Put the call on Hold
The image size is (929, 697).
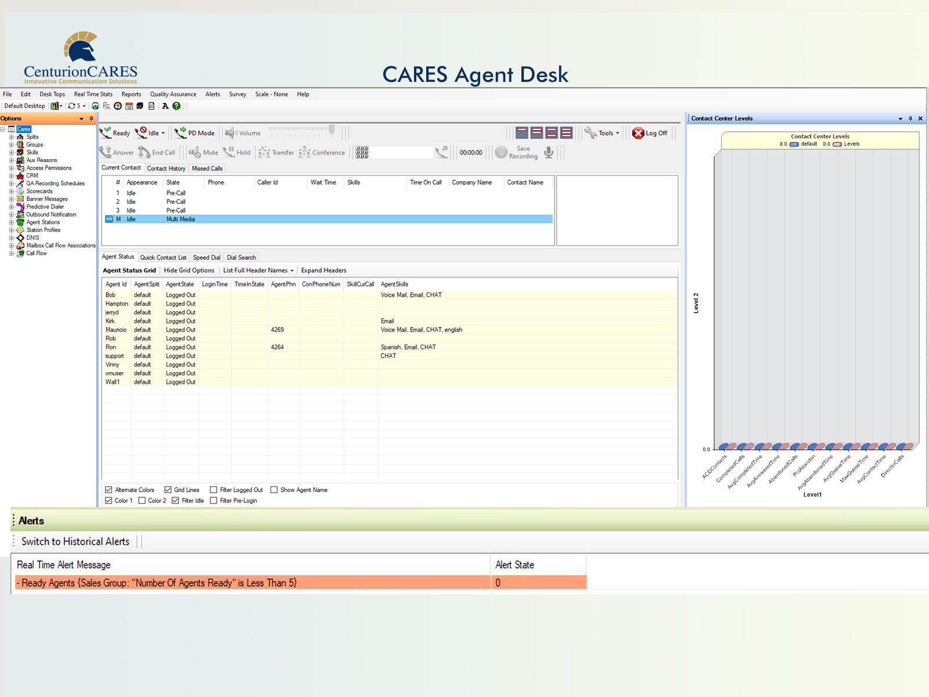[237, 152]
